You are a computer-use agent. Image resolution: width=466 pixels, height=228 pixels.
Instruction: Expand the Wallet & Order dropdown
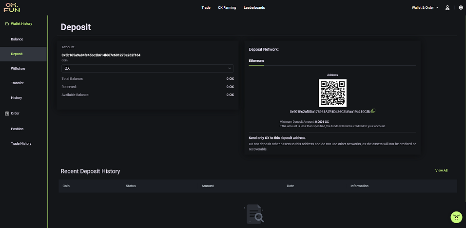(x=425, y=8)
